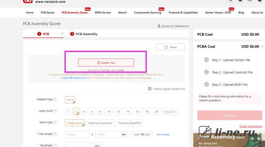265x147 pixels.
Task: Click help icon inside 22-32 layer option
Action: click(x=174, y=112)
